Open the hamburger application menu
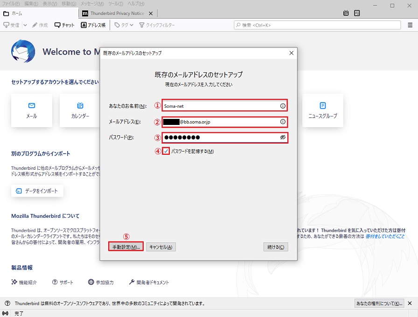The height and width of the screenshot is (317, 418). [x=410, y=25]
